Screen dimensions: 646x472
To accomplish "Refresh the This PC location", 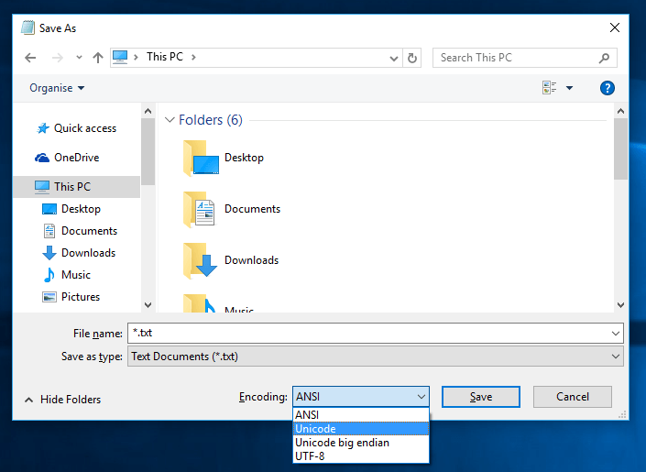I will (x=412, y=58).
